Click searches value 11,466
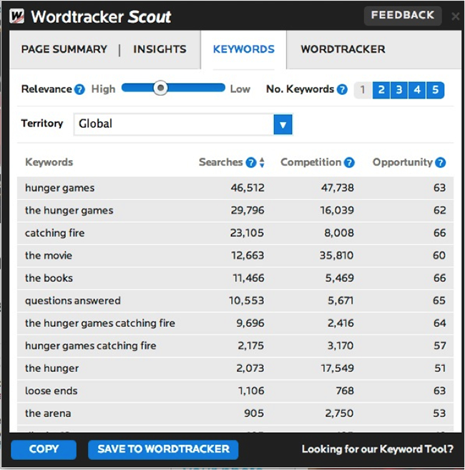This screenshot has height=470, width=465. tap(248, 278)
